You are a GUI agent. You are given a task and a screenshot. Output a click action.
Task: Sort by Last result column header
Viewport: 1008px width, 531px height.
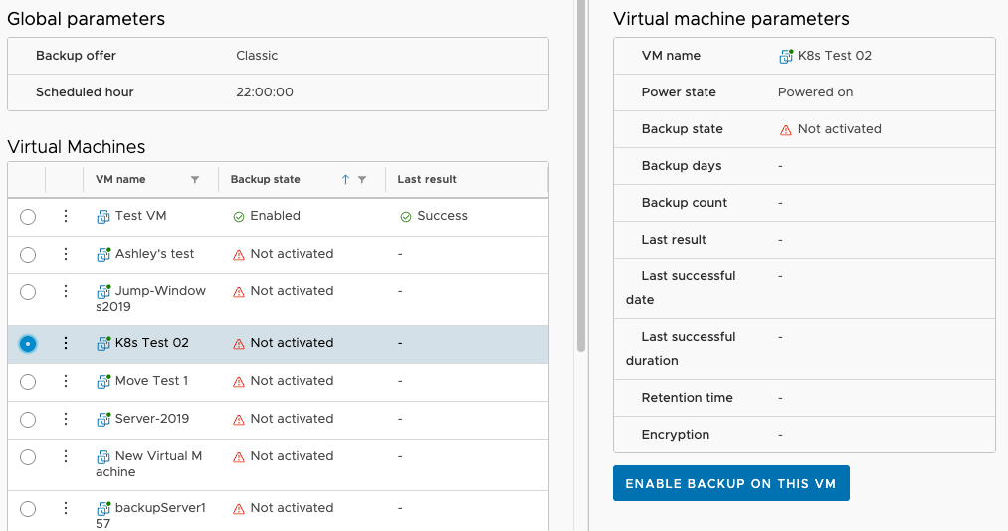427,179
